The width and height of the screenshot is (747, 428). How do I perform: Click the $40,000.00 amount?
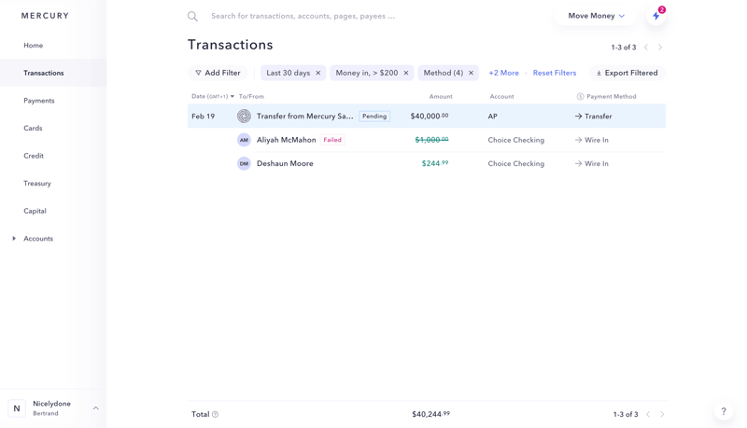(430, 116)
